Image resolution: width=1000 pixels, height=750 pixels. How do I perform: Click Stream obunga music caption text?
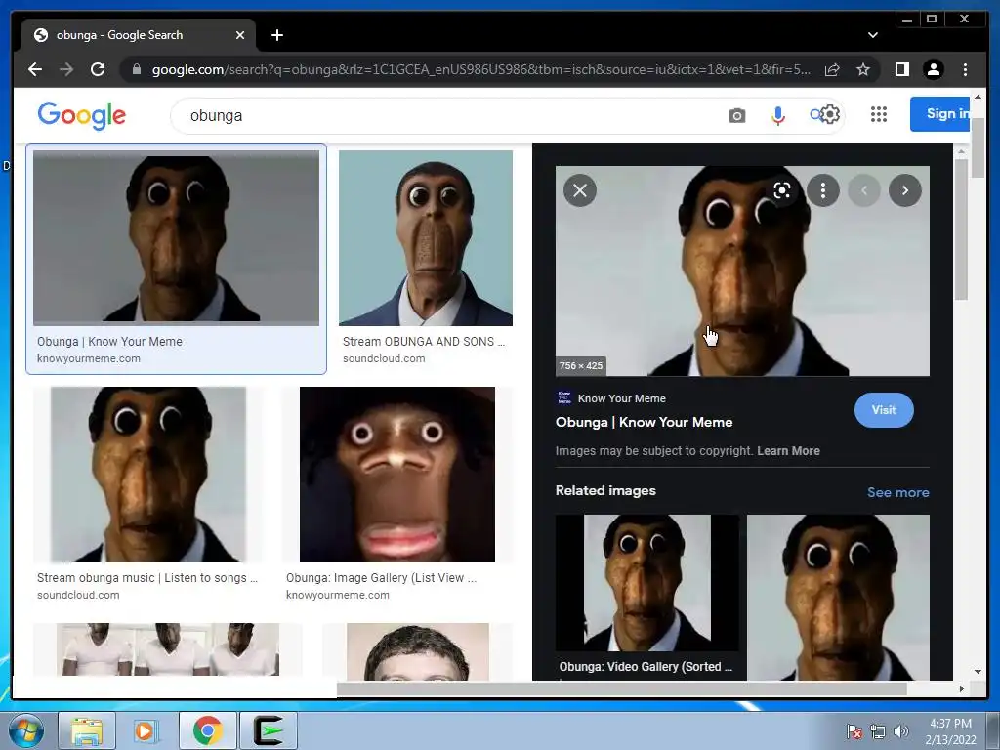click(x=147, y=578)
